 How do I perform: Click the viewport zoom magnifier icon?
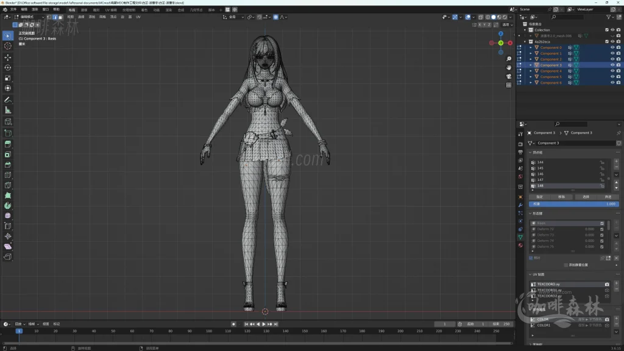pyautogui.click(x=509, y=59)
